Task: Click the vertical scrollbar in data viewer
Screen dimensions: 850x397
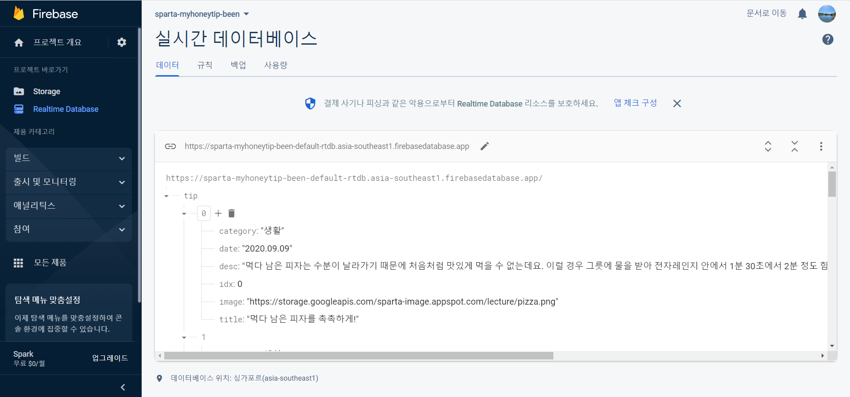Action: pos(832,184)
